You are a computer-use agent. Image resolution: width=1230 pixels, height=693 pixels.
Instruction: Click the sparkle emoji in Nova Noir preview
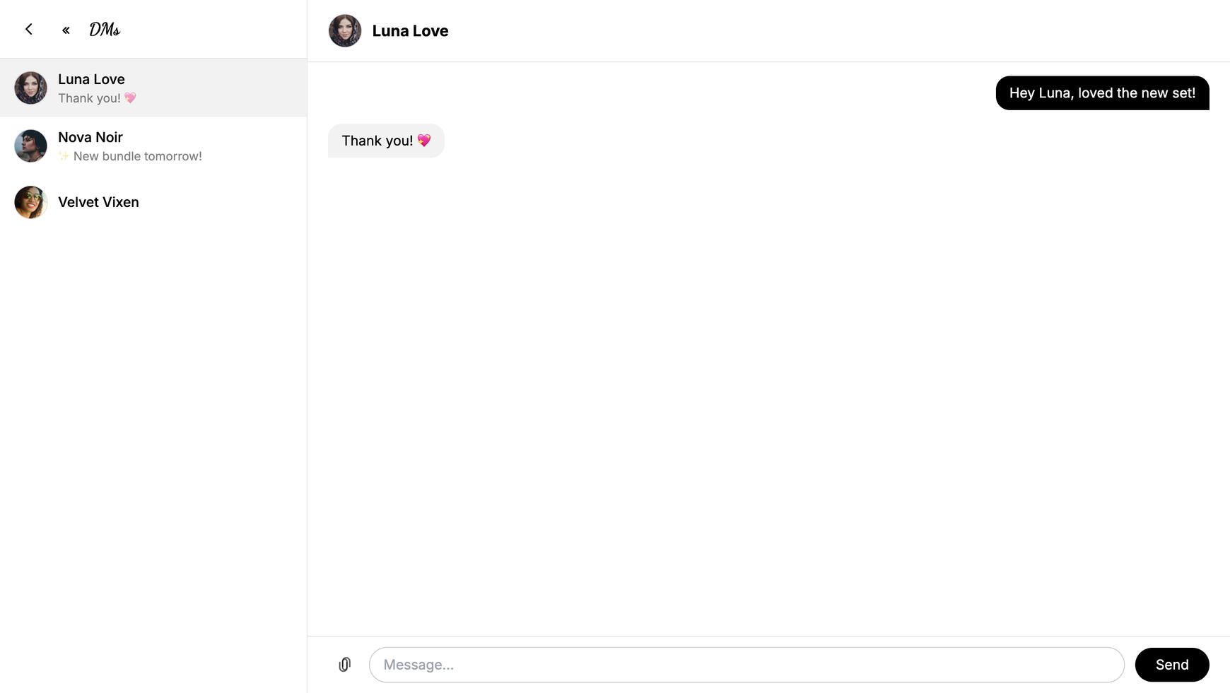64,156
